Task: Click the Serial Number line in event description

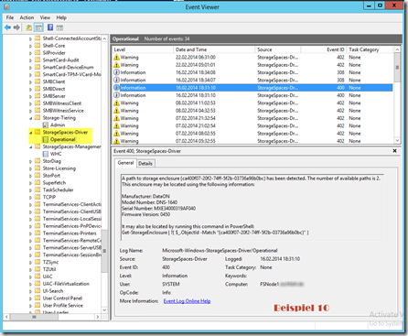Action: click(x=158, y=209)
